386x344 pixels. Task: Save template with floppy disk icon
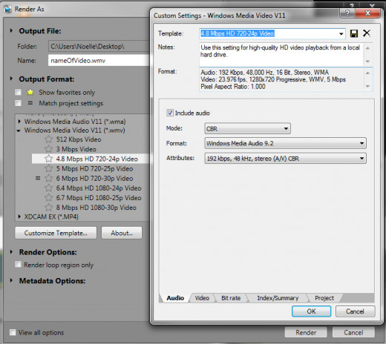[x=354, y=33]
